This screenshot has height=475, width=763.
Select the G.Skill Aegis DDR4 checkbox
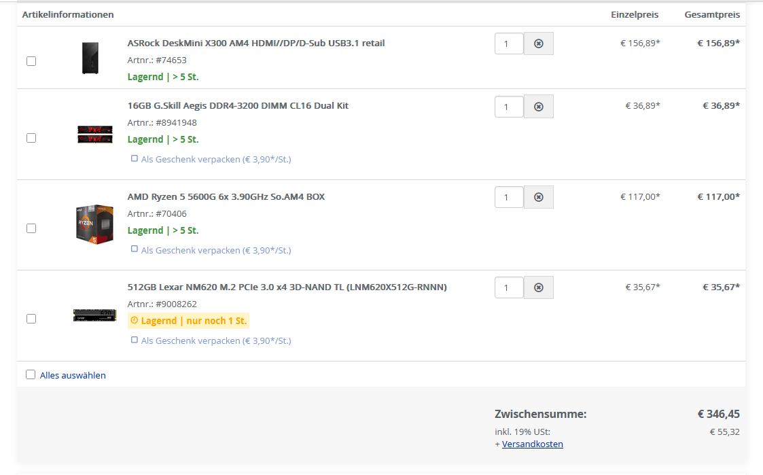click(31, 138)
